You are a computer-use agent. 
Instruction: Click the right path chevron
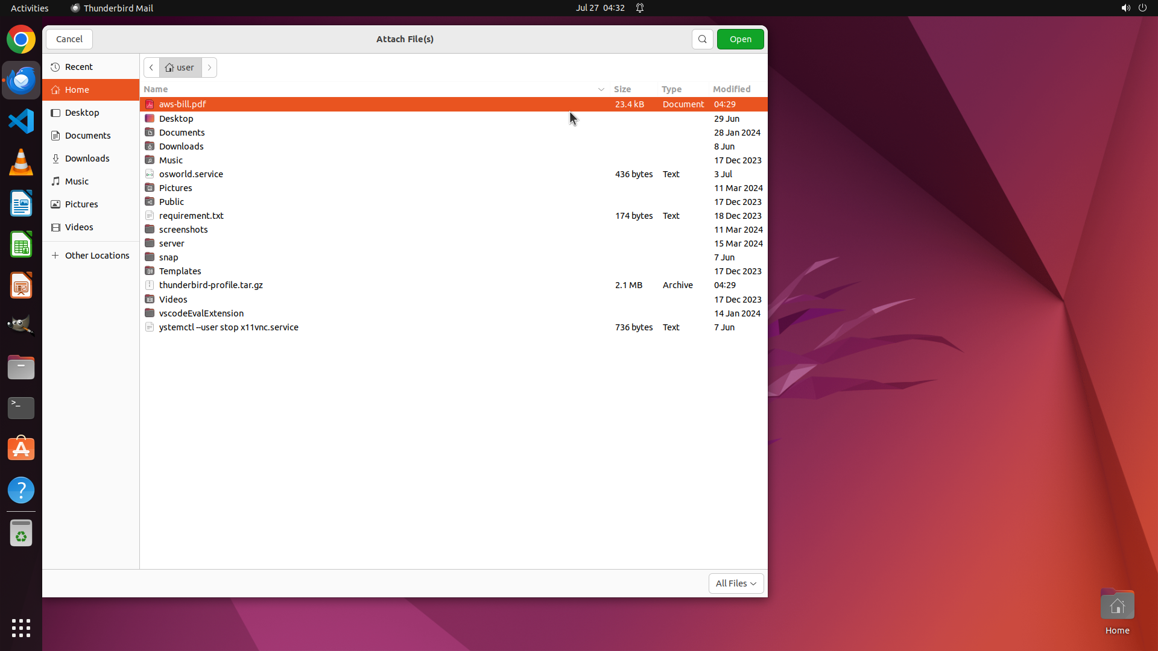209,68
